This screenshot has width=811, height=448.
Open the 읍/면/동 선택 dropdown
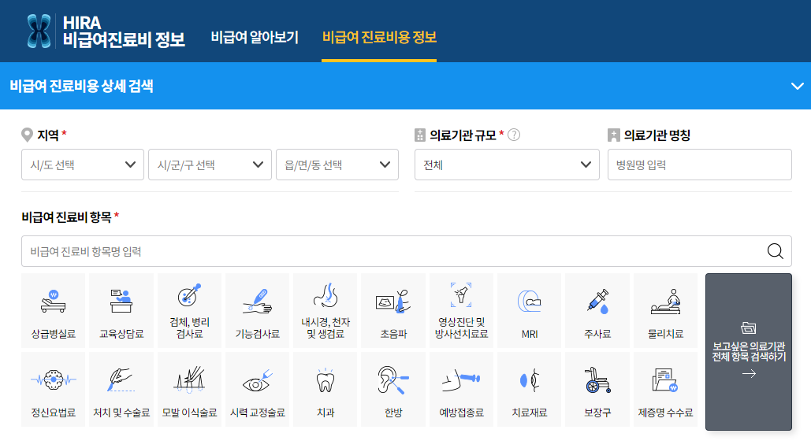tap(337, 165)
